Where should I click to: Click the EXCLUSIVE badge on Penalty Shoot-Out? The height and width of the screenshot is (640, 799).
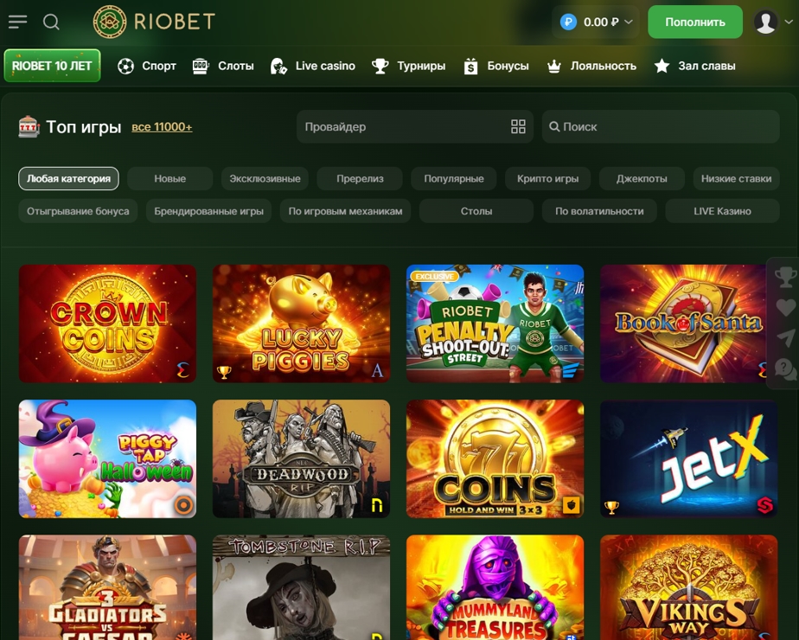[x=434, y=276]
